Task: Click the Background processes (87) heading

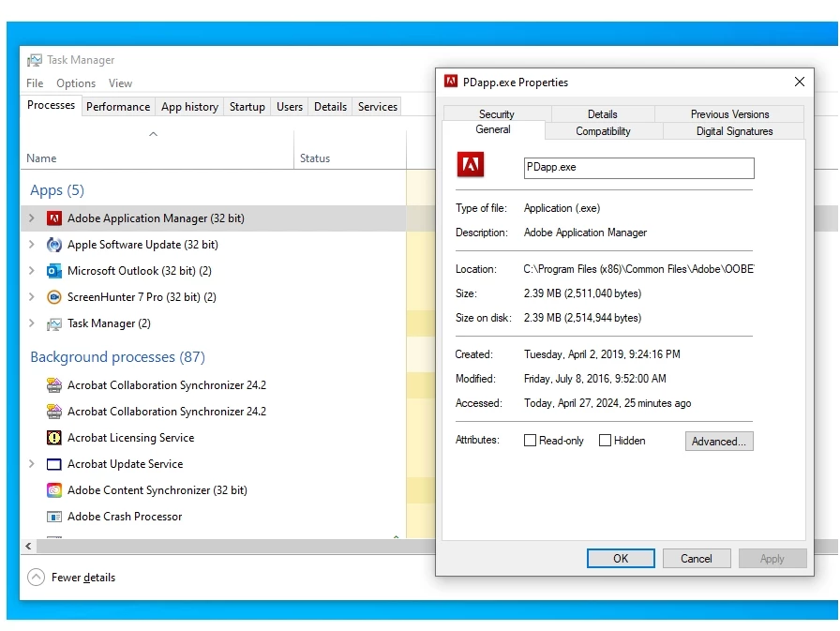Action: (117, 356)
